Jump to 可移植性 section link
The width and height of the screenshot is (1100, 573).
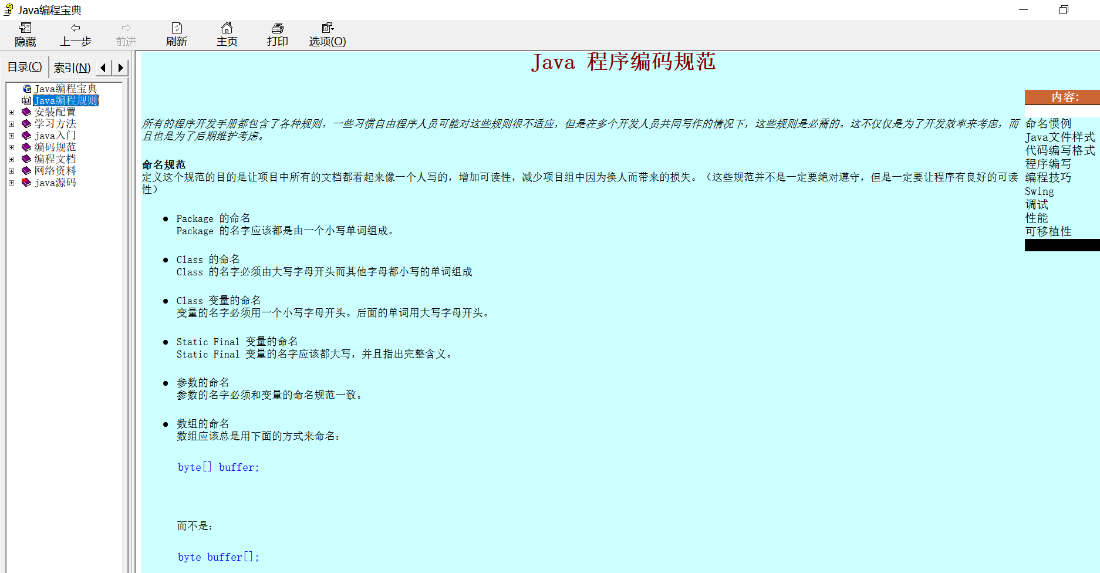point(1048,232)
